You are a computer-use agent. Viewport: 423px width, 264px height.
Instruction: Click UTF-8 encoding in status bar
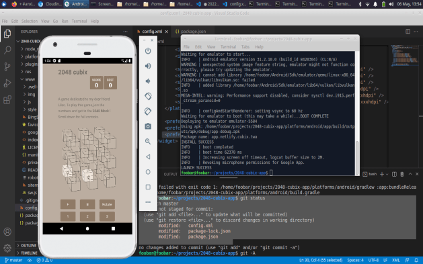click(373, 260)
